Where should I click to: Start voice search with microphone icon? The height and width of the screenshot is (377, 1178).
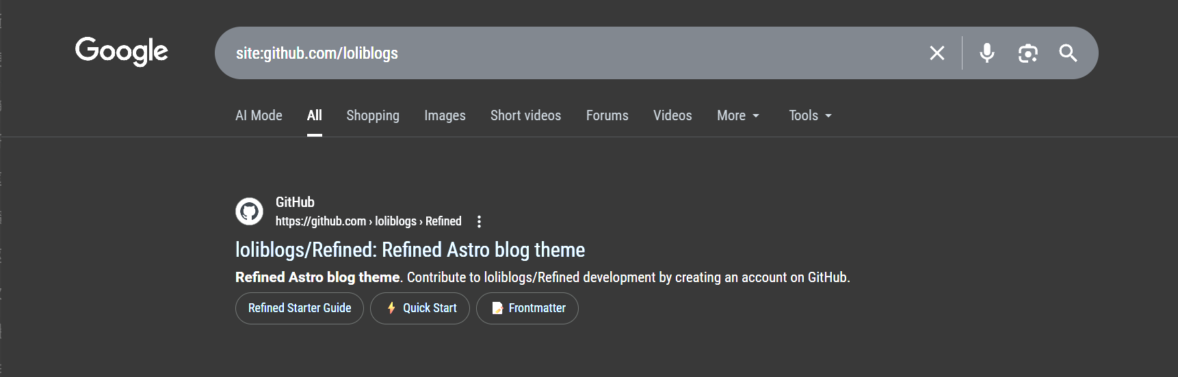(x=986, y=53)
